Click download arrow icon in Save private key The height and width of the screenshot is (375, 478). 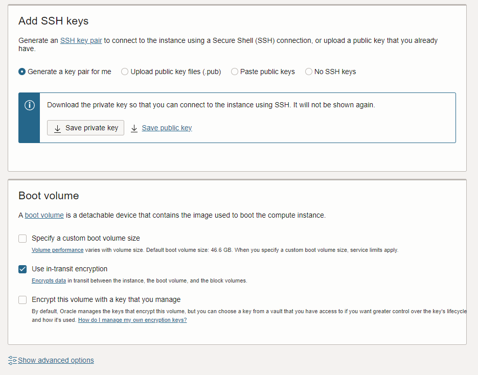click(57, 129)
